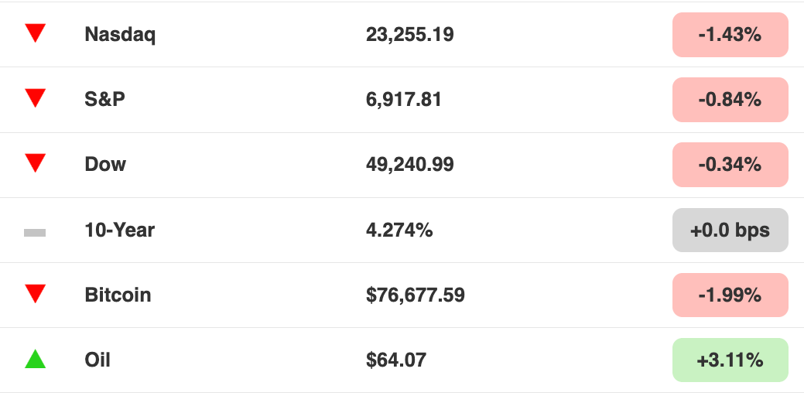Open the 10-Year treasury label
Image resolution: width=804 pixels, height=396 pixels.
click(119, 230)
